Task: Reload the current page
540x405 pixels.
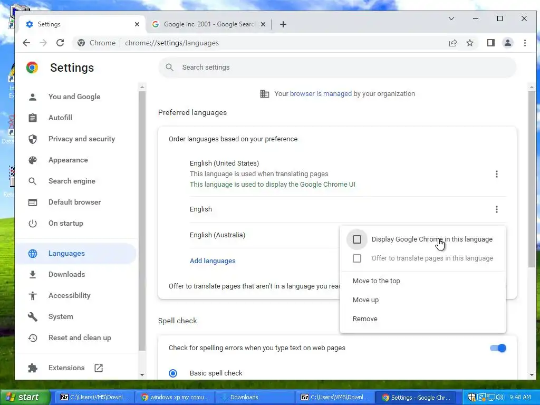Action: [60, 43]
